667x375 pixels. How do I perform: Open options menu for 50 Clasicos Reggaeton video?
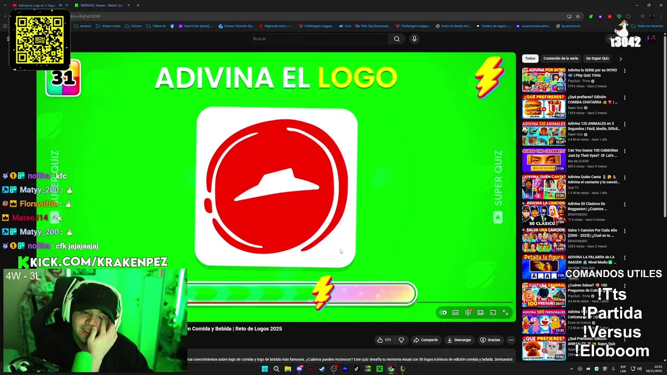624,204
